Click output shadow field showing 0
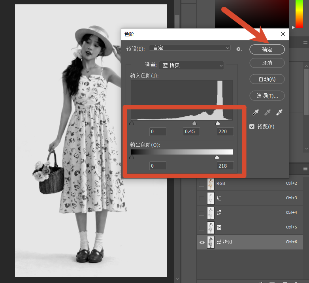Screen dimensions: 309x283 158,166
